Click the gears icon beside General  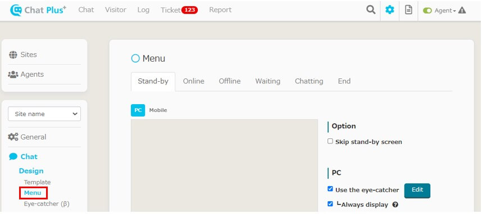(x=13, y=137)
